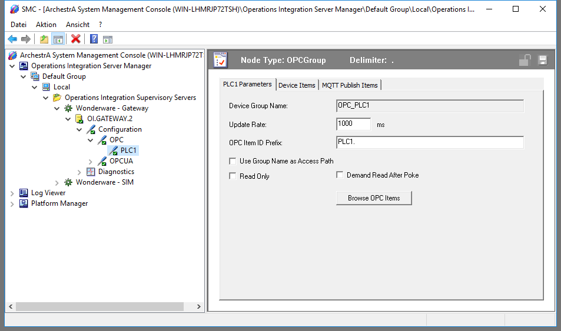Click the up one level folder icon
The image size is (561, 331).
pos(44,39)
